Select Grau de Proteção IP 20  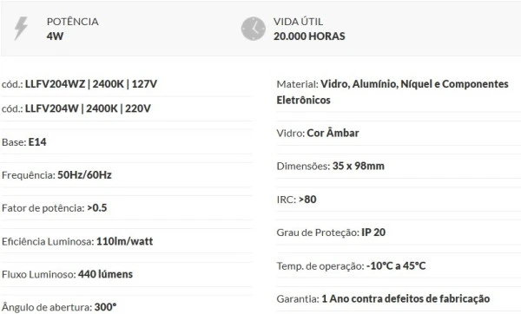[x=331, y=232]
